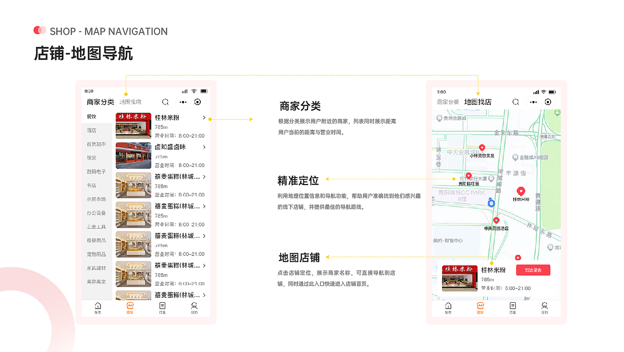Viewport: 624px width, 352px height.
Task: Select the 首页 home icon in bottom navigation
Action: (99, 306)
